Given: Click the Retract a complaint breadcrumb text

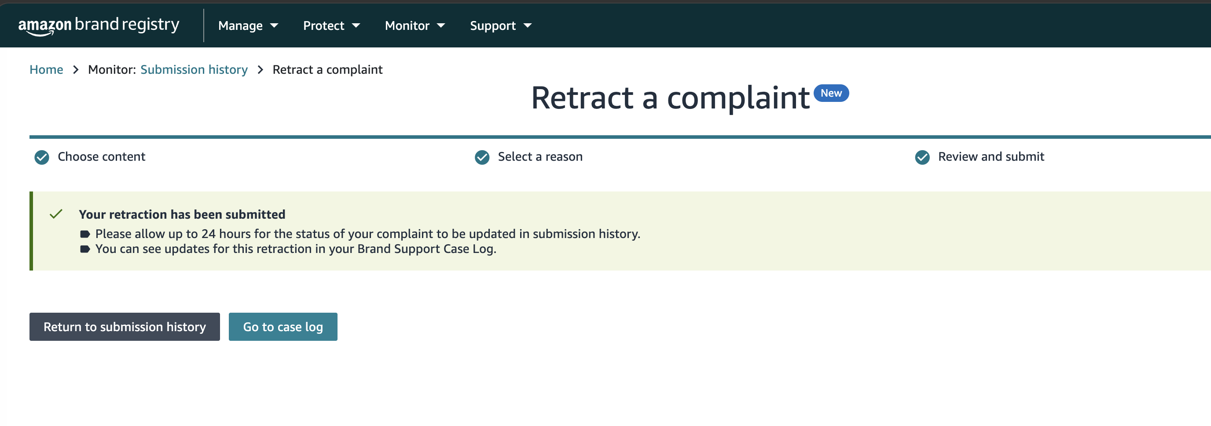Looking at the screenshot, I should point(327,69).
